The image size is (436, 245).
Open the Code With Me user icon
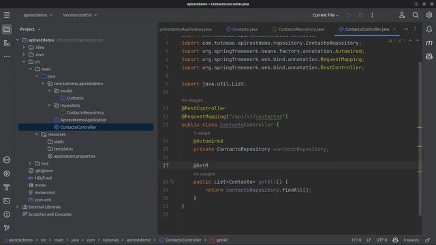pos(402,15)
